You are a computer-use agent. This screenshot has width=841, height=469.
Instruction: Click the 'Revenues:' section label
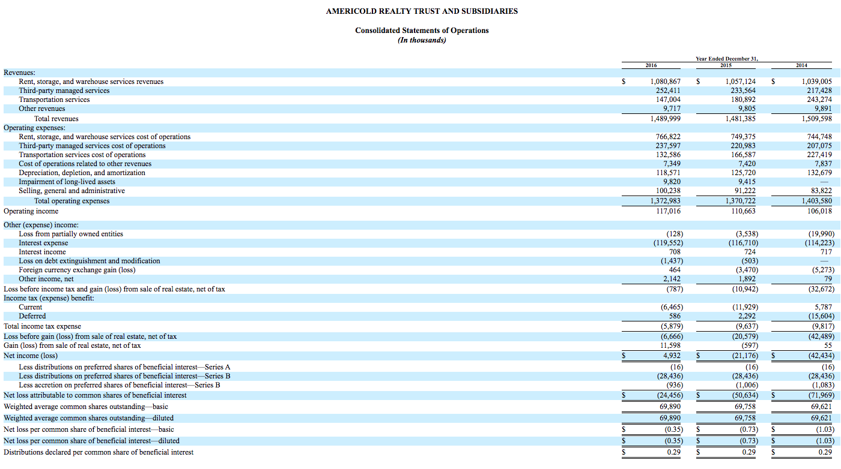pyautogui.click(x=19, y=73)
